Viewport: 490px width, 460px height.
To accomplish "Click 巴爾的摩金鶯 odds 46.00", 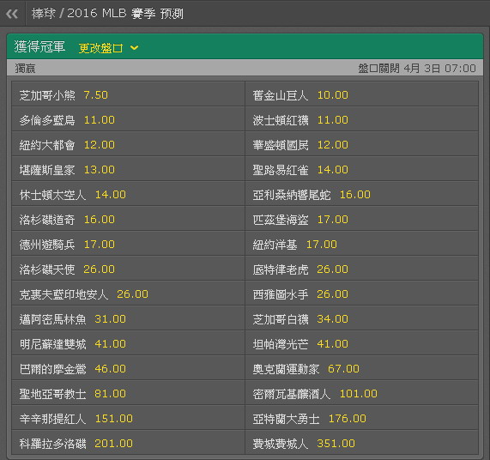I will tap(128, 368).
